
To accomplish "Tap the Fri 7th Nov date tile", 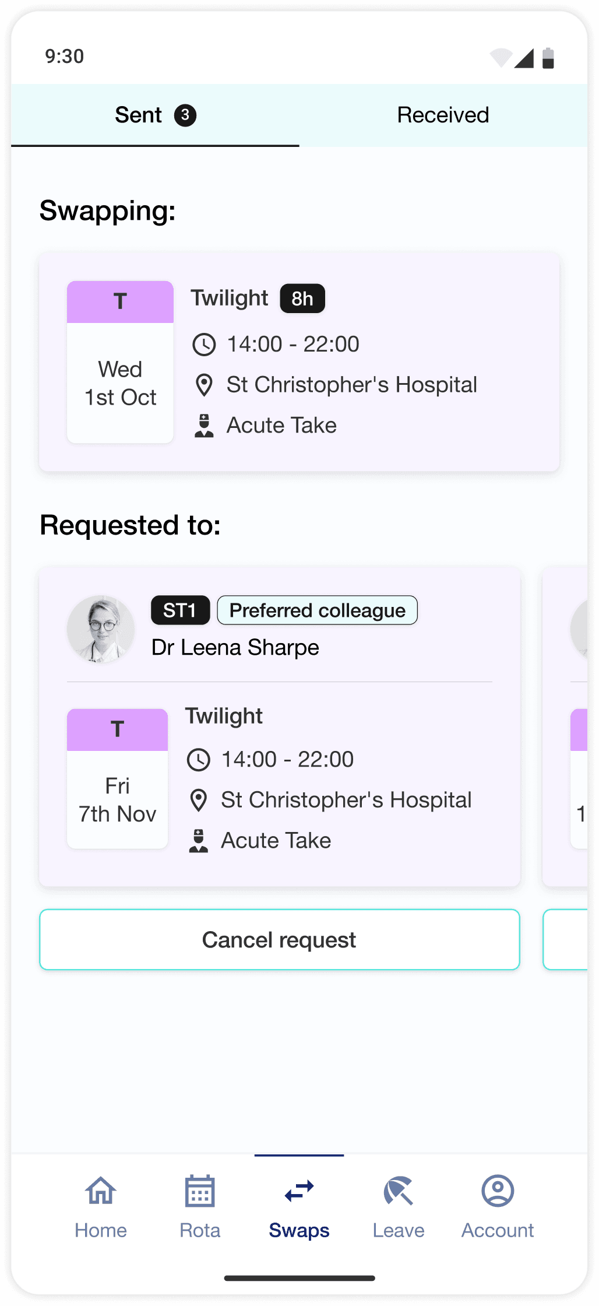I will [118, 778].
